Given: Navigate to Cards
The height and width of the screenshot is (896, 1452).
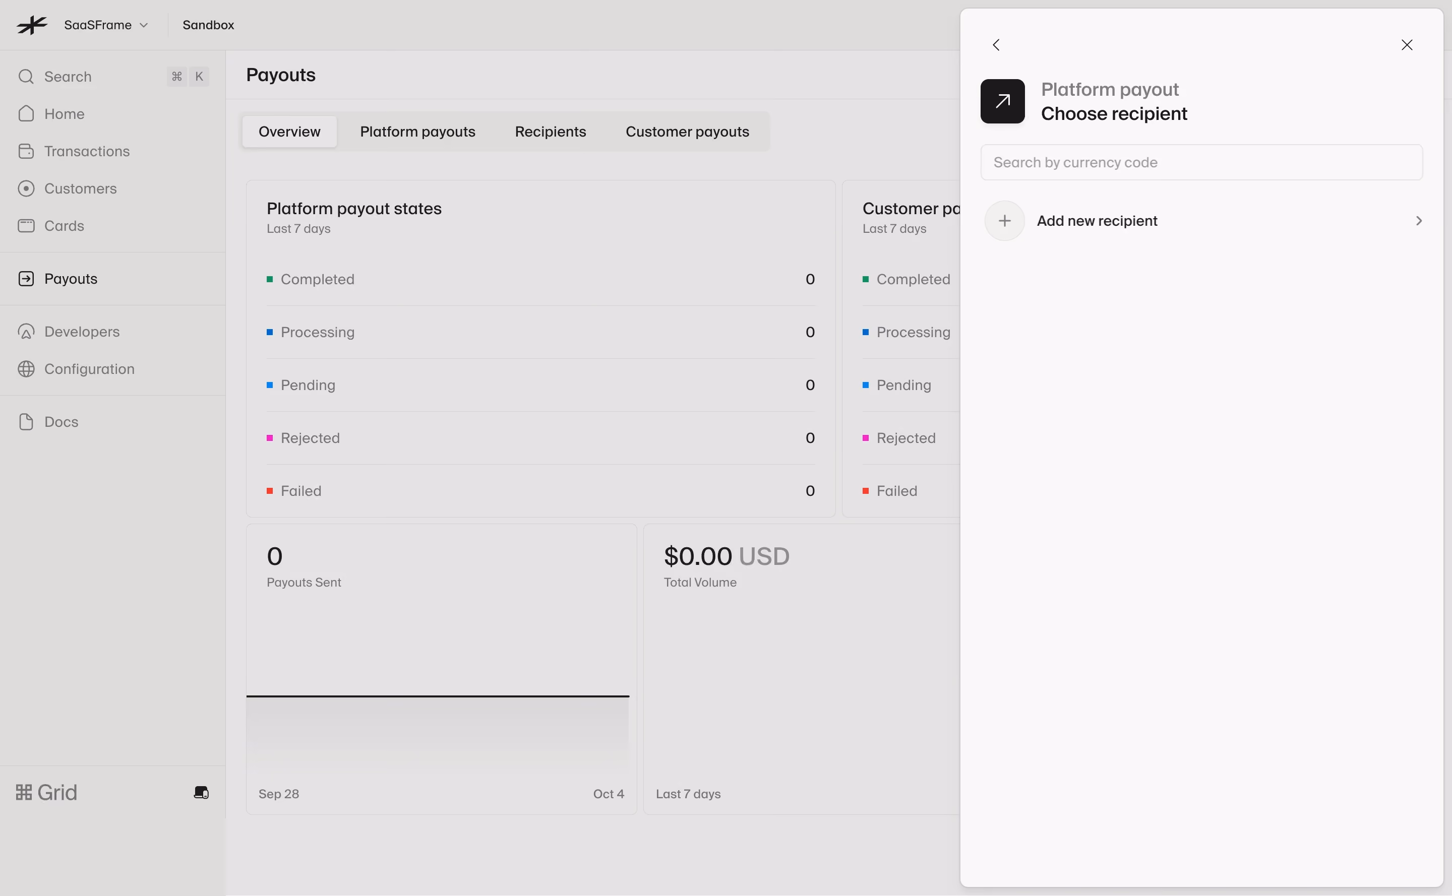Looking at the screenshot, I should [x=64, y=226].
